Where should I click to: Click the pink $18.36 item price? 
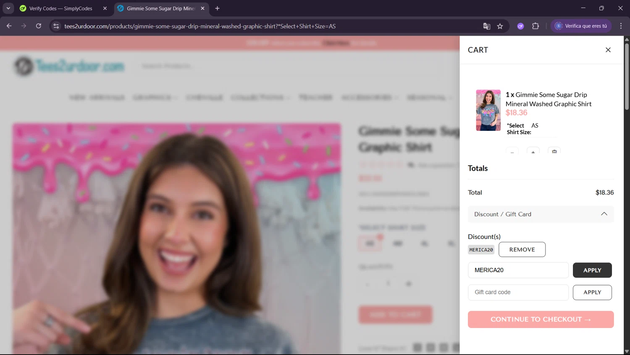point(516,113)
